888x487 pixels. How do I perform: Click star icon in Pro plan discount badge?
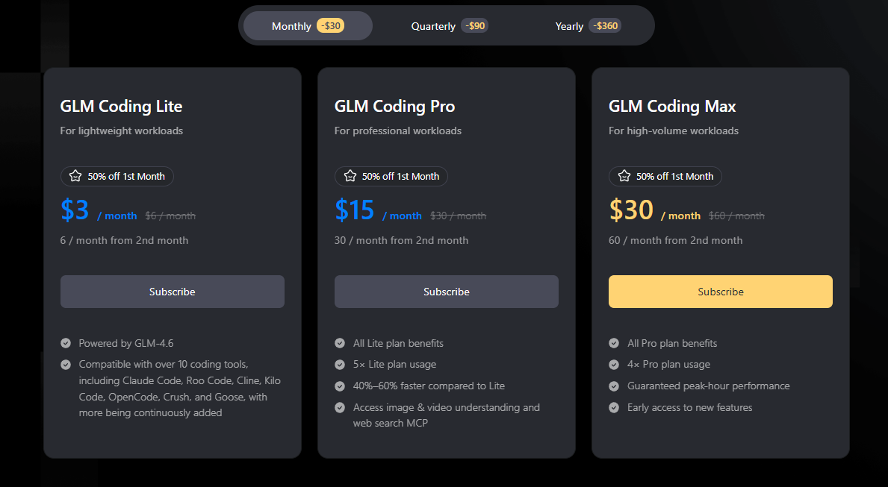pyautogui.click(x=350, y=177)
